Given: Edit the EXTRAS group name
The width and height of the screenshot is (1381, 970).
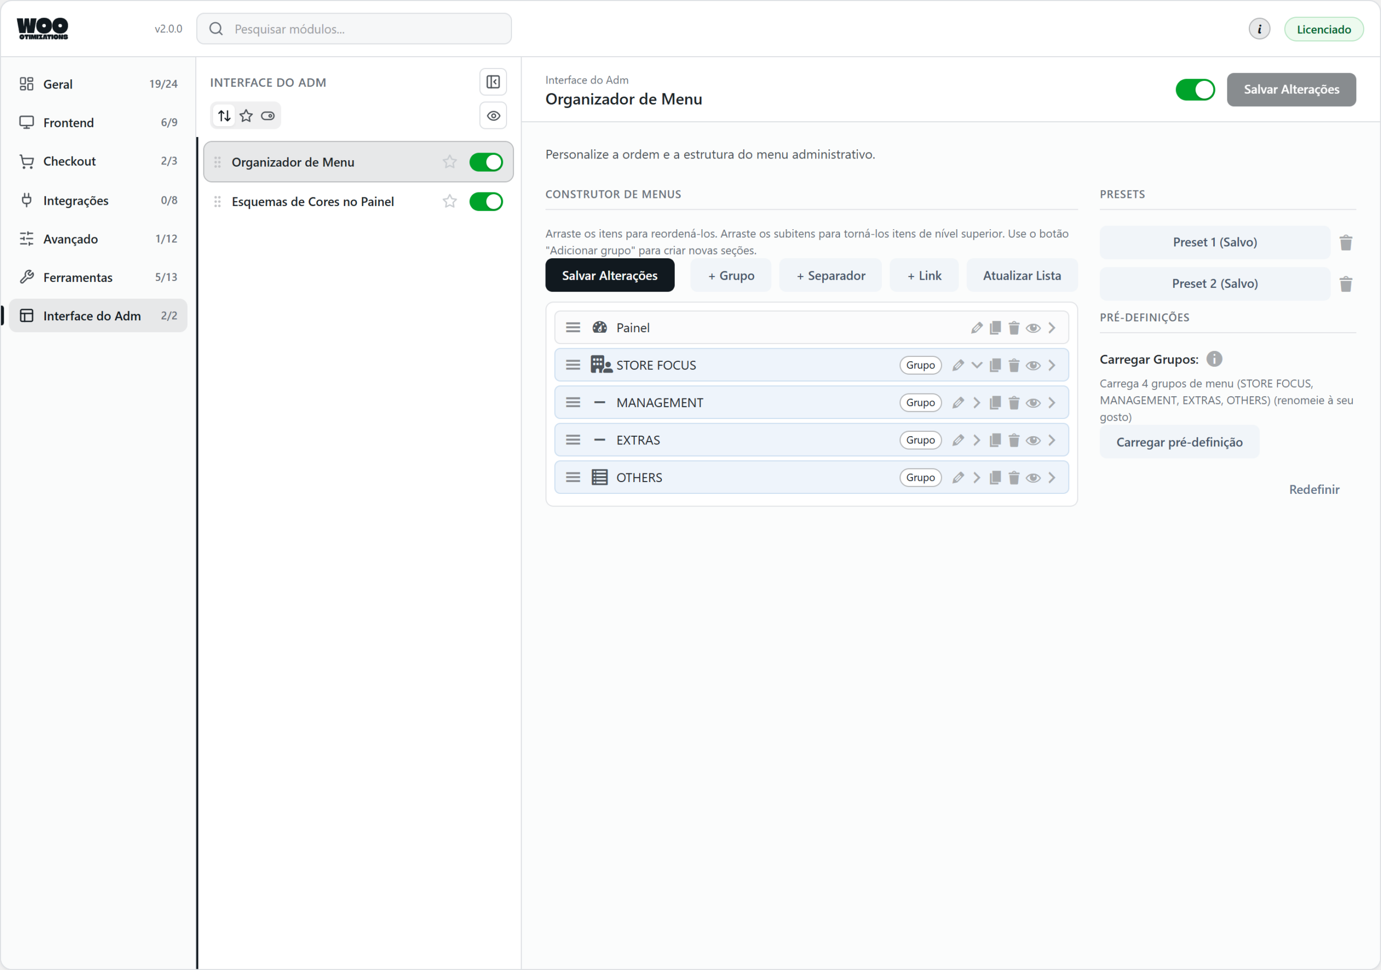Looking at the screenshot, I should tap(958, 440).
